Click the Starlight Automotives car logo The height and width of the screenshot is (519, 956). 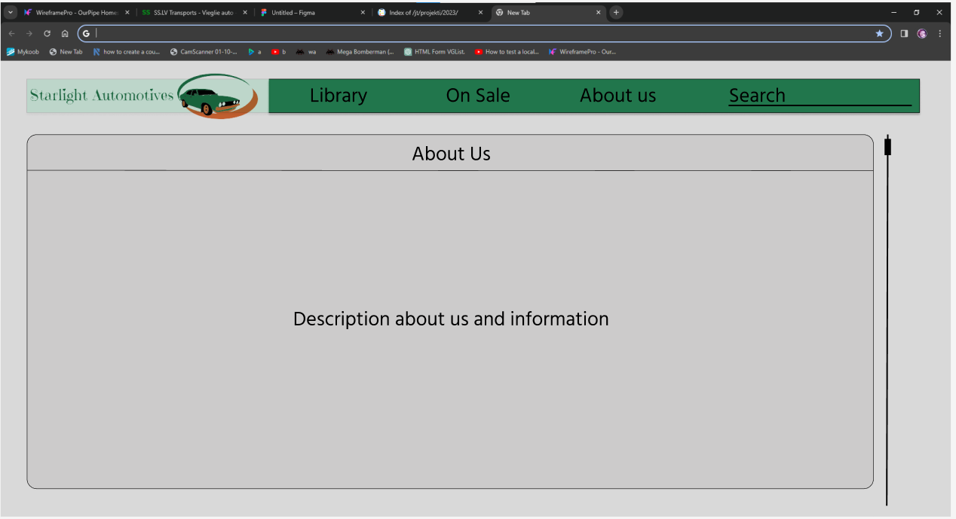click(218, 96)
